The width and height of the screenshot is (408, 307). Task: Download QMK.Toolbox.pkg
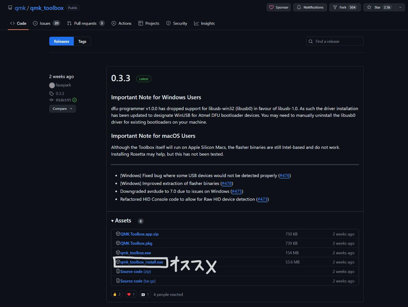pyautogui.click(x=136, y=244)
